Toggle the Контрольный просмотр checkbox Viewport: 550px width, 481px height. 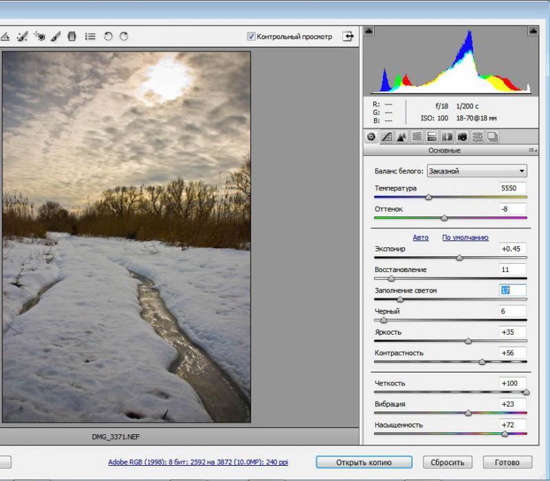coord(251,36)
